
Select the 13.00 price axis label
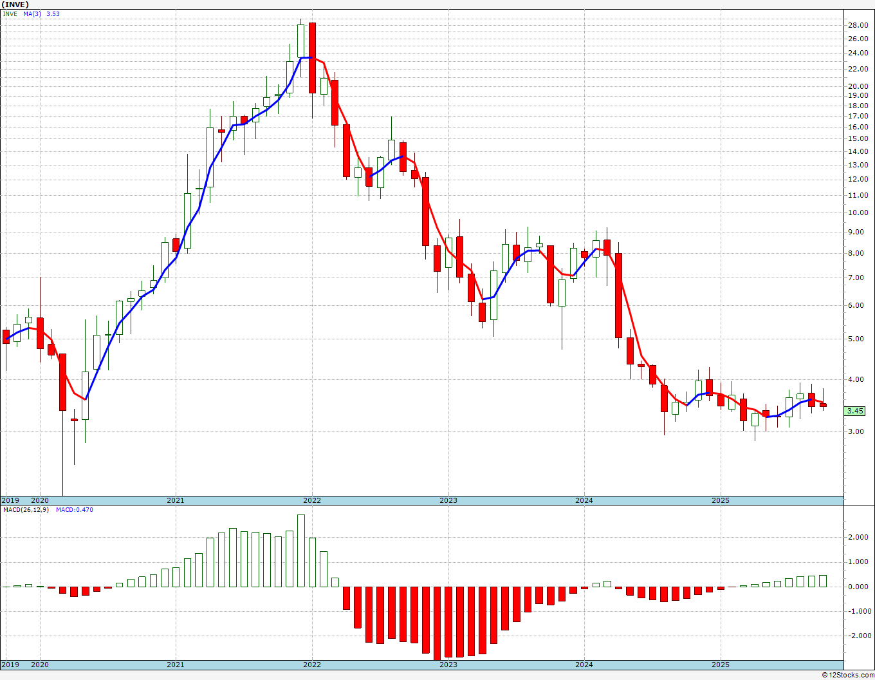pyautogui.click(x=858, y=165)
